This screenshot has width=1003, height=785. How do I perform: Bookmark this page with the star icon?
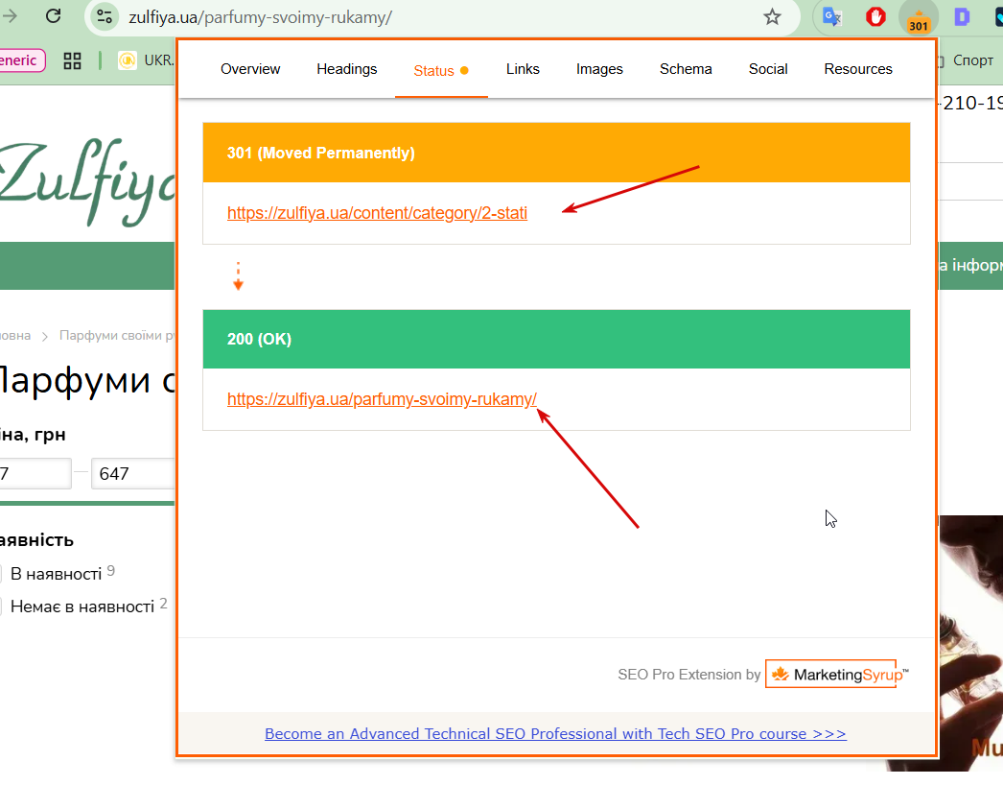(x=772, y=16)
